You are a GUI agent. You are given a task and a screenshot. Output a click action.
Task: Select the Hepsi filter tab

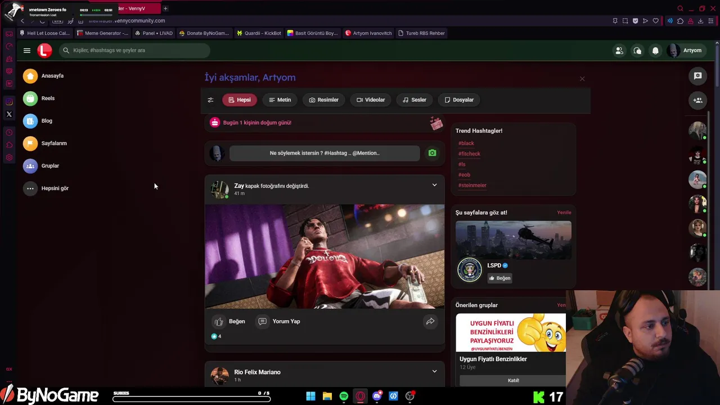point(240,100)
